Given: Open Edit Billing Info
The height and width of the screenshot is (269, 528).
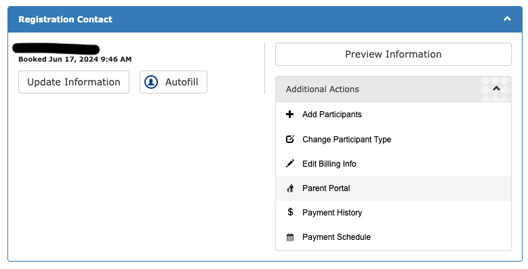Looking at the screenshot, I should pos(393,164).
